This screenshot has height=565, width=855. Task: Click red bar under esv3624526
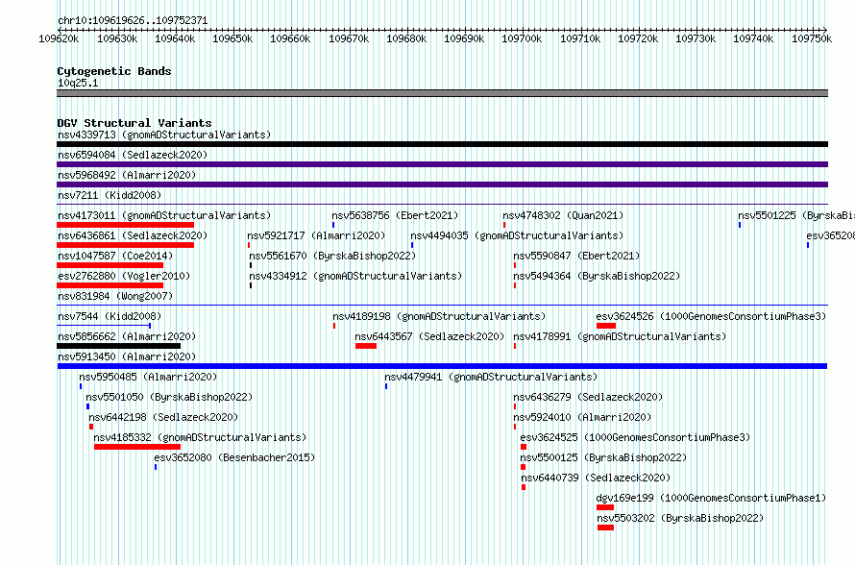[606, 326]
